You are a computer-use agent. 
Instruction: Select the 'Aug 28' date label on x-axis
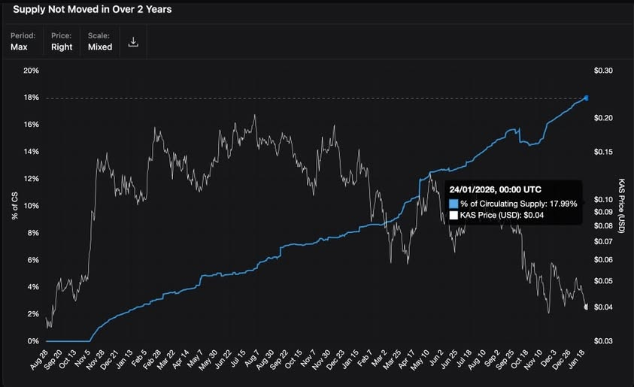(39, 359)
